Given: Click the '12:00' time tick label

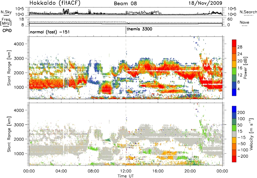Looking at the screenshot, I should (126, 171).
